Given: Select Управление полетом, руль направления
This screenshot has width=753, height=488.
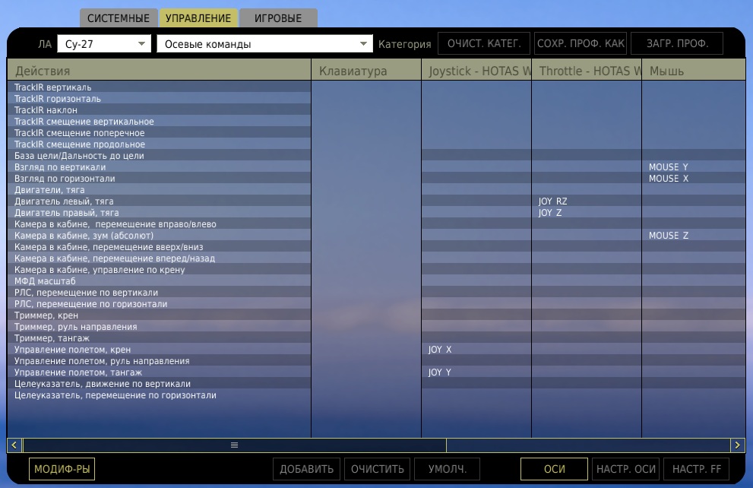Looking at the screenshot, I should (159, 361).
